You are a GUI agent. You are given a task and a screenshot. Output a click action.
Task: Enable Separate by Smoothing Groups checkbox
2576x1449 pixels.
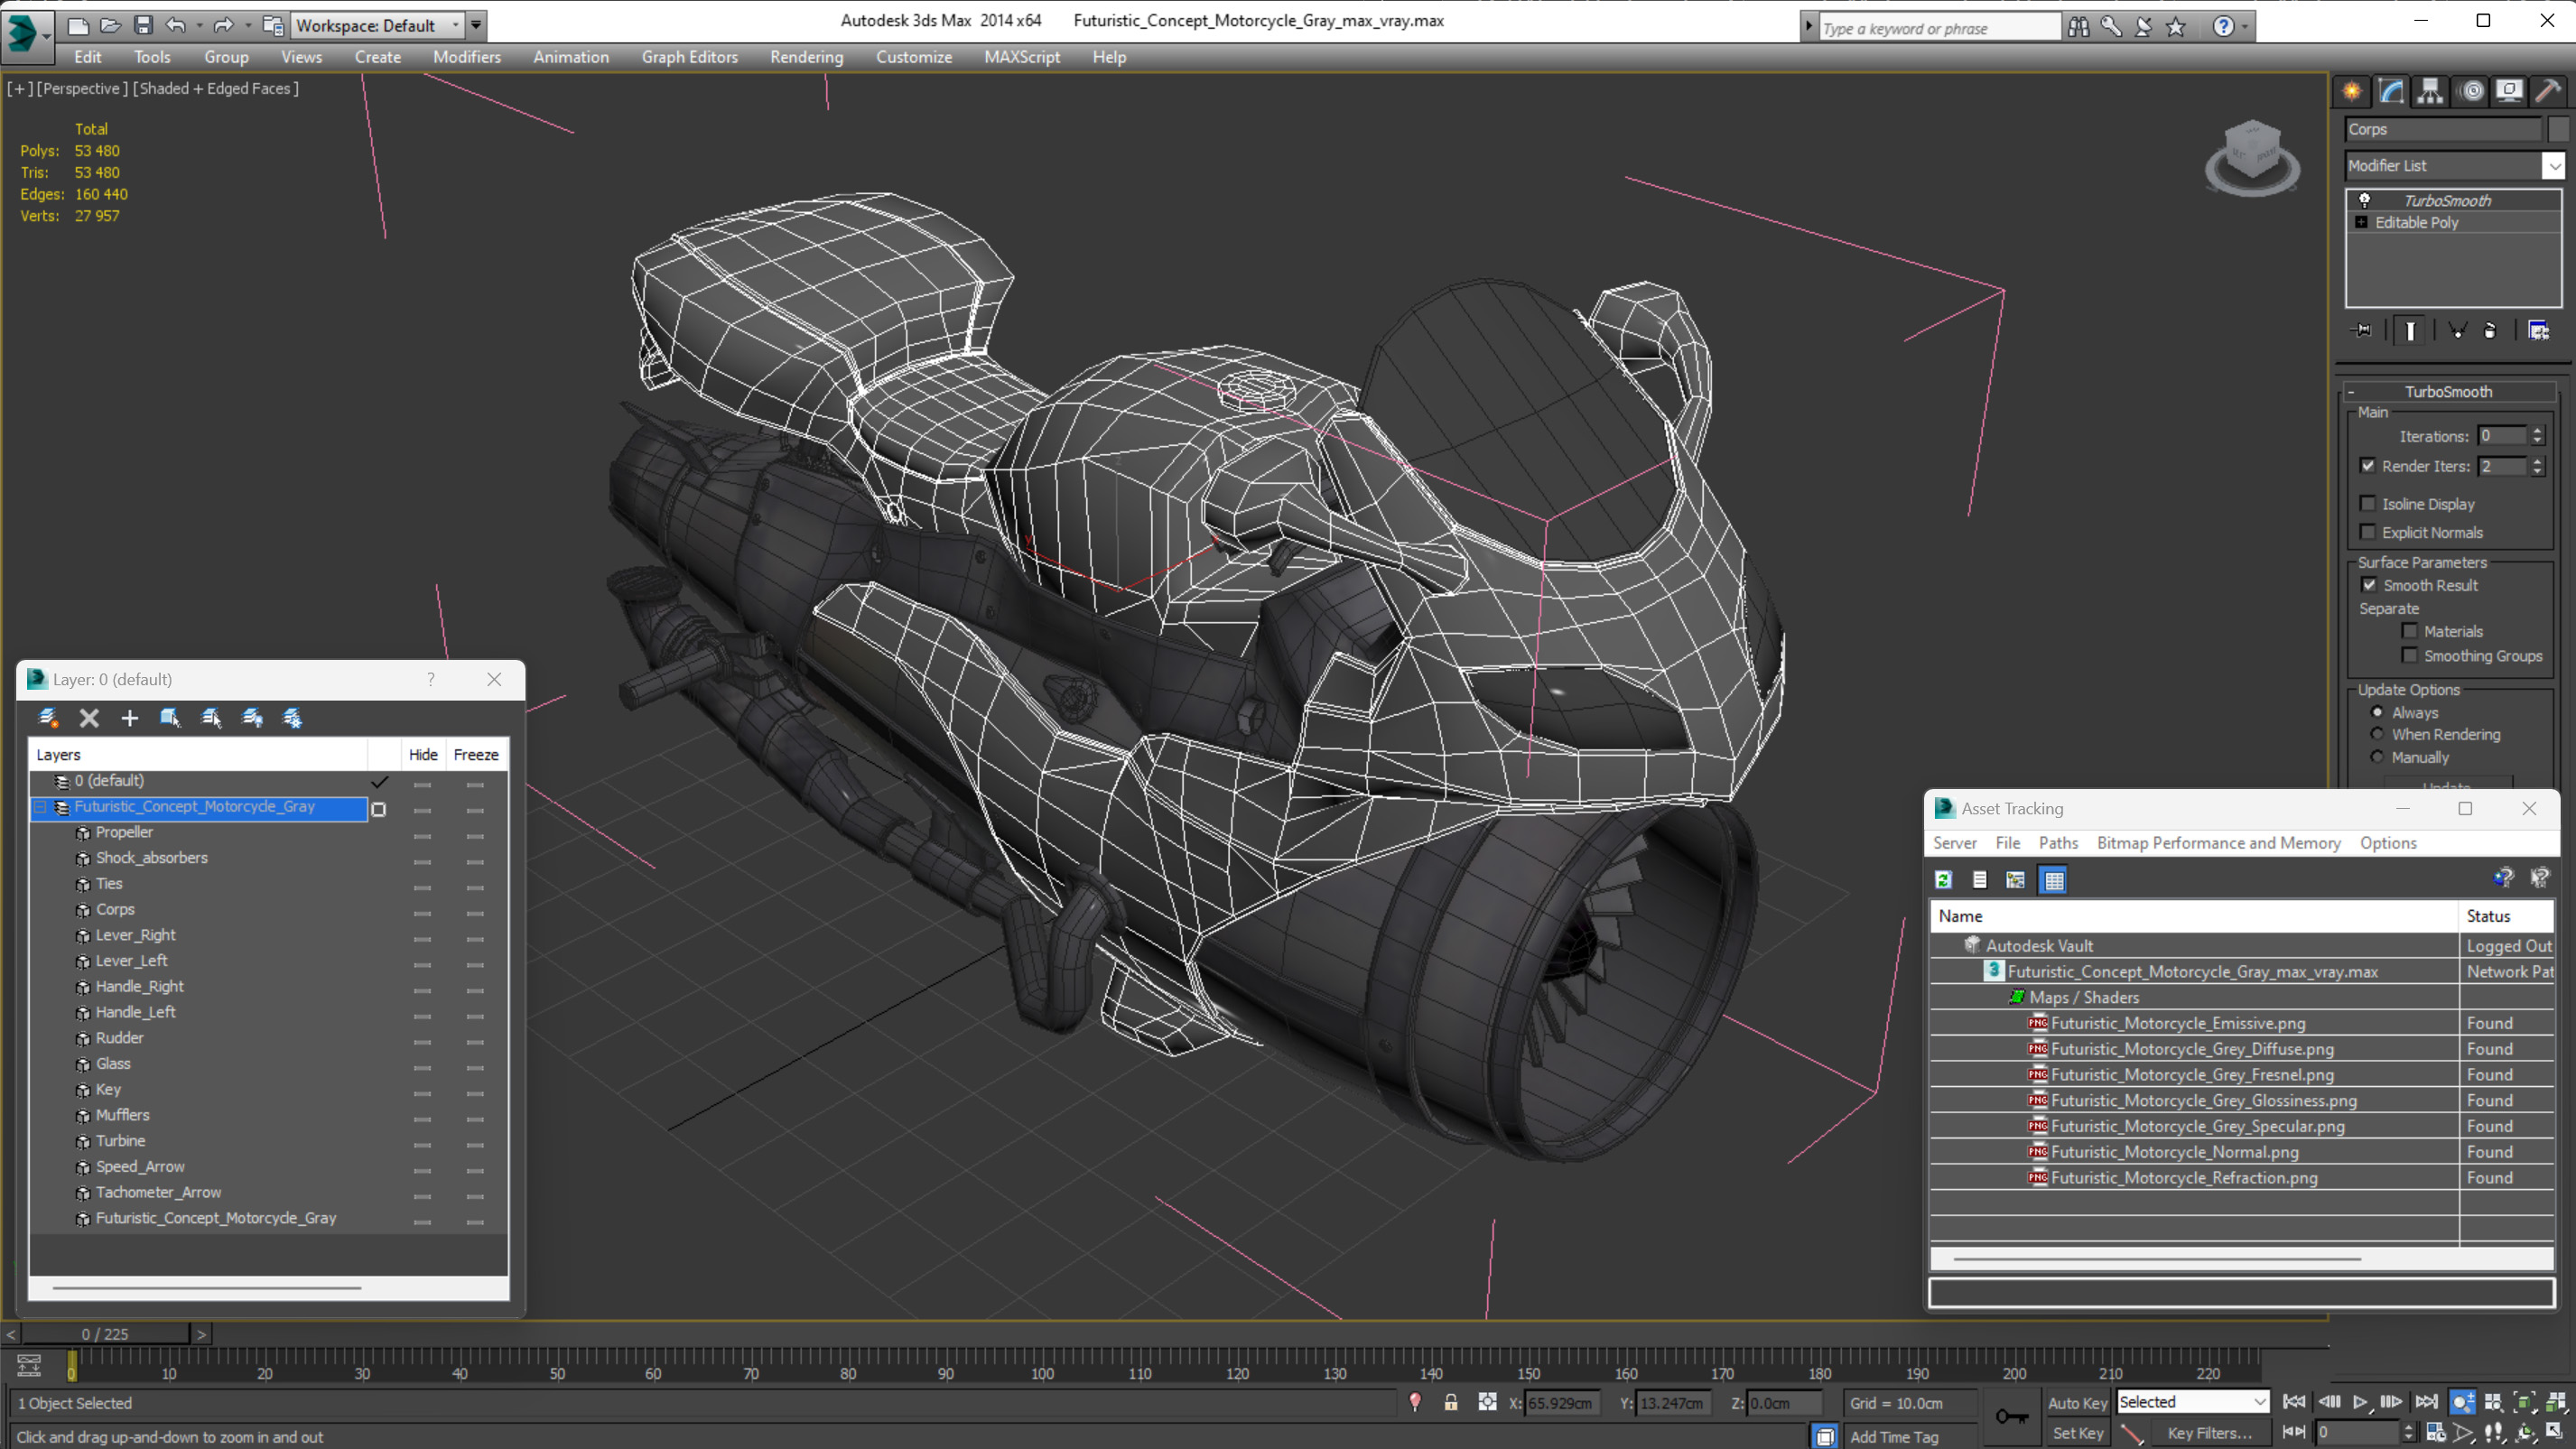(2410, 656)
